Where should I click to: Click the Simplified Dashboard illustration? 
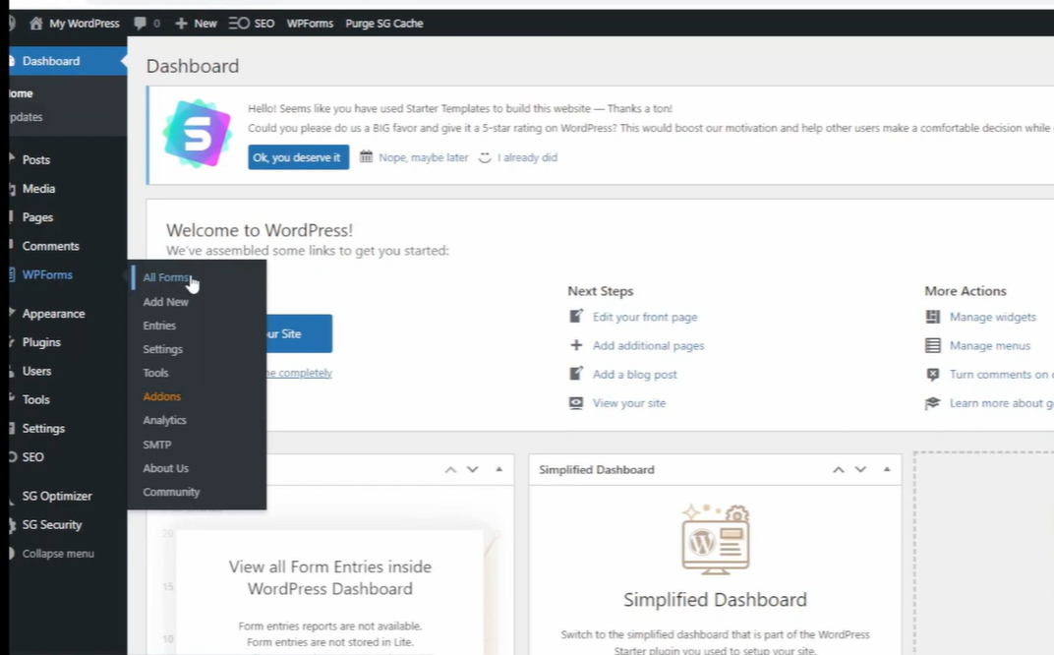(715, 539)
